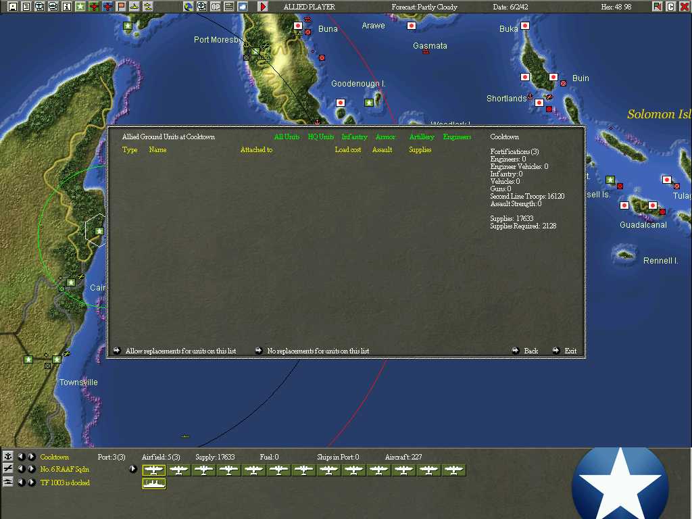Filter list to Engineers units

click(x=458, y=137)
